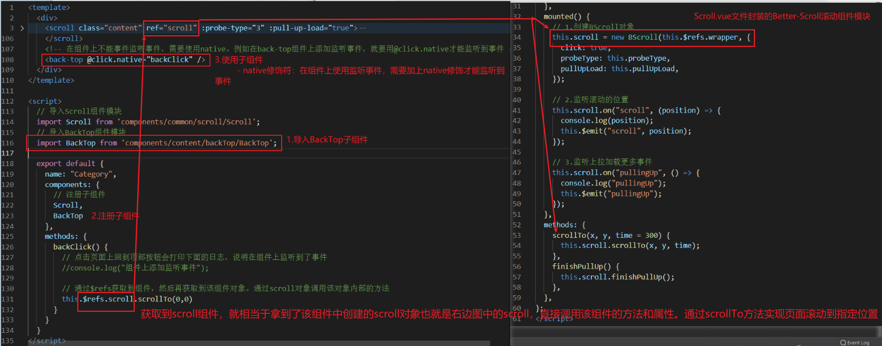
Task: Click this.$emit("pullingUp") line
Action: [611, 194]
